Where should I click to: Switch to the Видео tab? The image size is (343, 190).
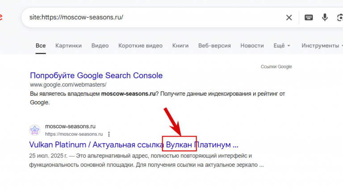coord(100,46)
